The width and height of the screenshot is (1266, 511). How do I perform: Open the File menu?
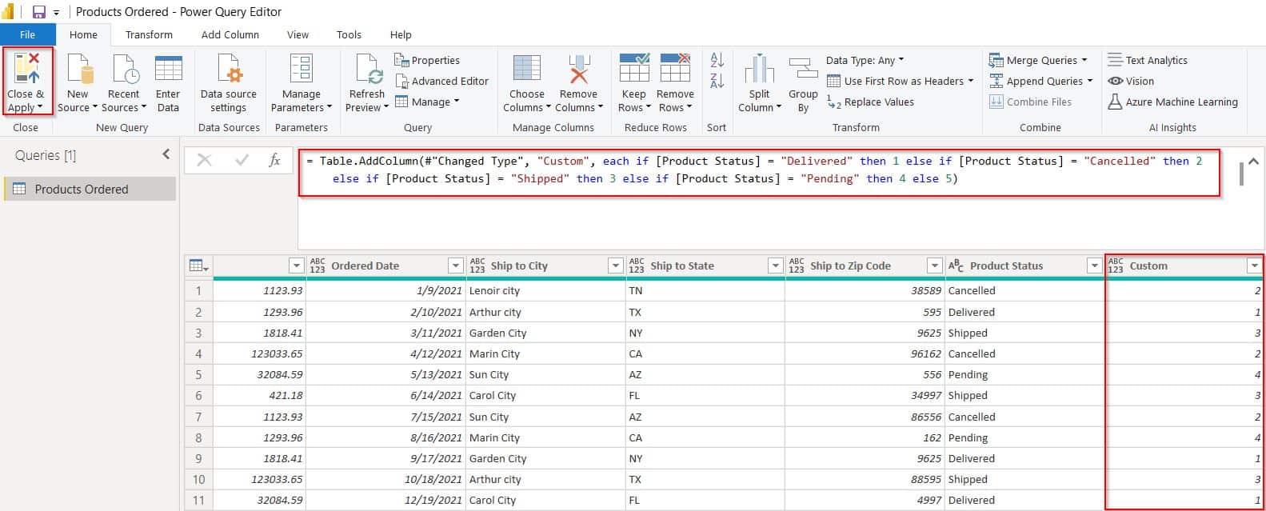(28, 34)
